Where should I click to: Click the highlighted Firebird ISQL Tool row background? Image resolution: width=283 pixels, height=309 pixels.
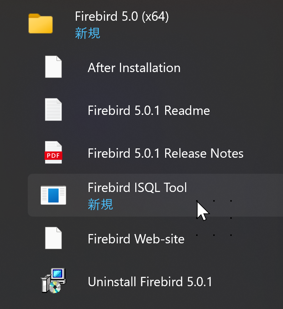tap(155, 195)
